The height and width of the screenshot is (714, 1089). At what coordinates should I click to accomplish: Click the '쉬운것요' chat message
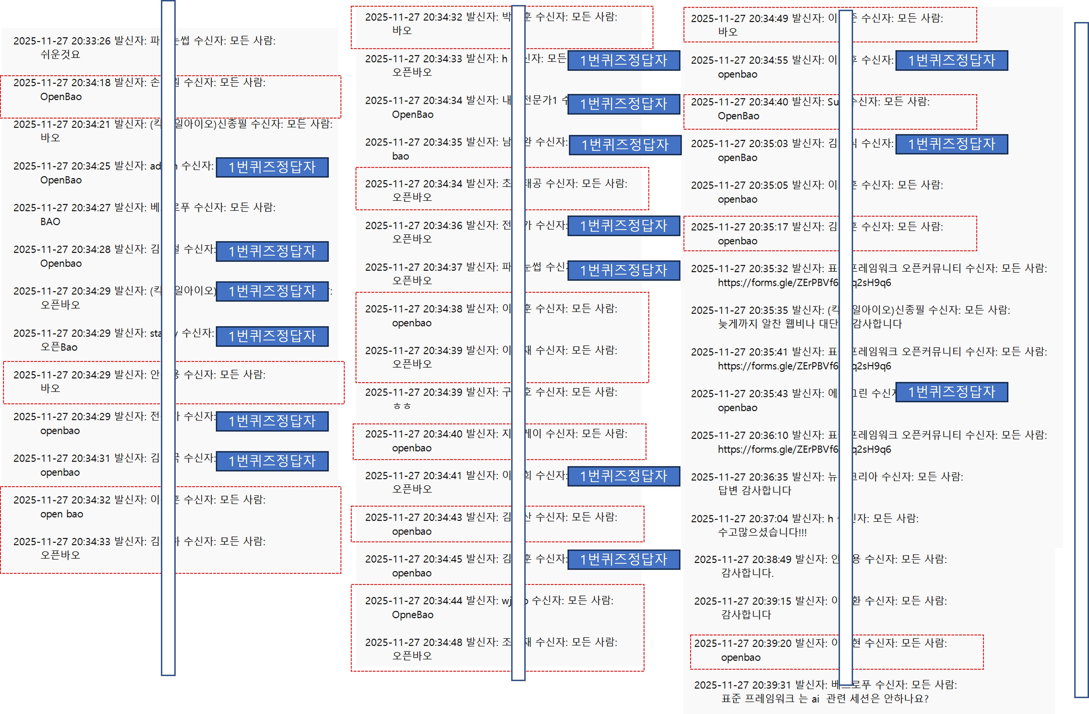click(x=60, y=54)
